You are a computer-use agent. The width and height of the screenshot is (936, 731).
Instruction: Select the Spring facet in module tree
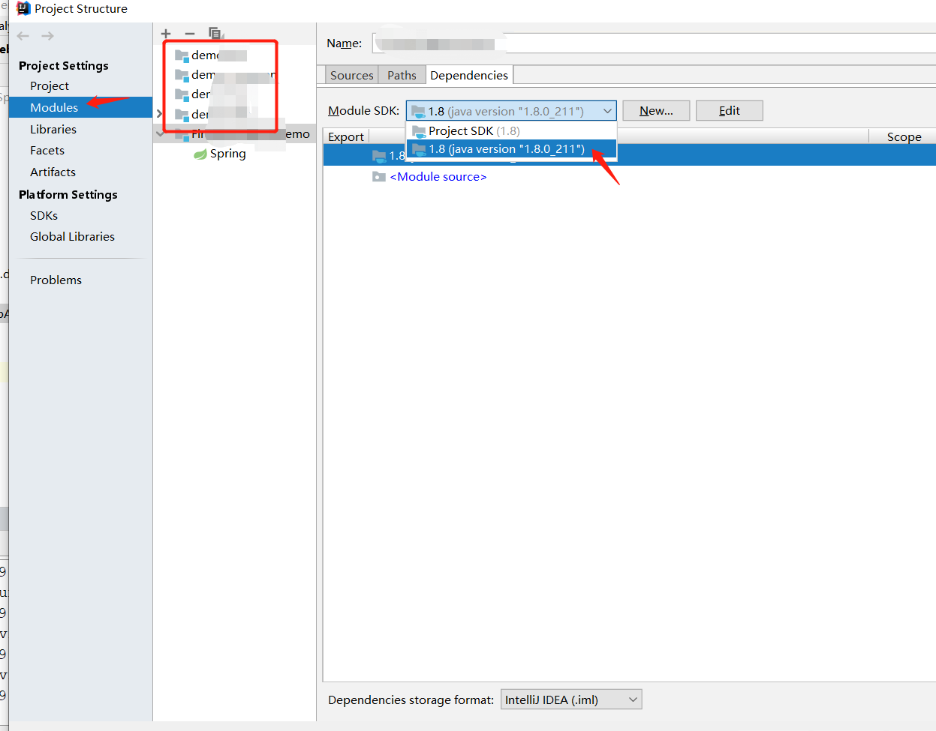tap(228, 154)
